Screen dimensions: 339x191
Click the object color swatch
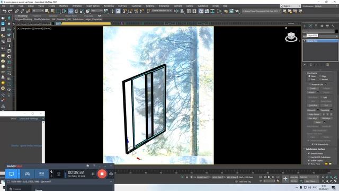(336, 31)
